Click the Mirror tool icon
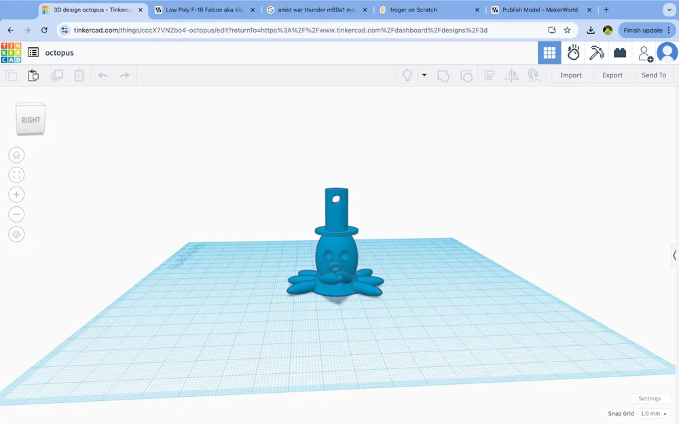679x424 pixels. (x=511, y=76)
